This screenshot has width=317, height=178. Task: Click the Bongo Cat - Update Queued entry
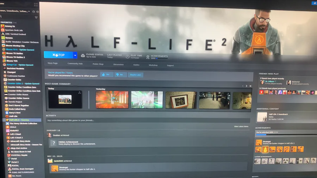20,65
